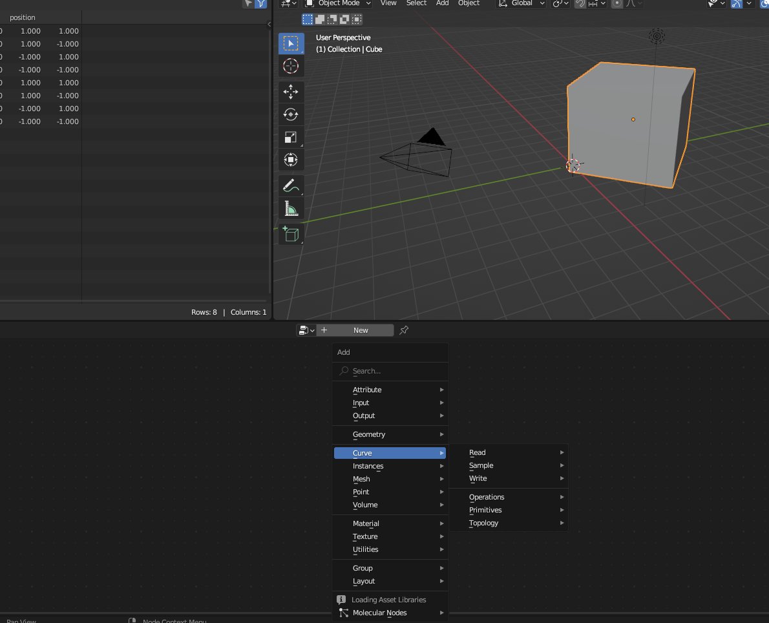Set selection mode to intersect
769x623 pixels.
[357, 19]
